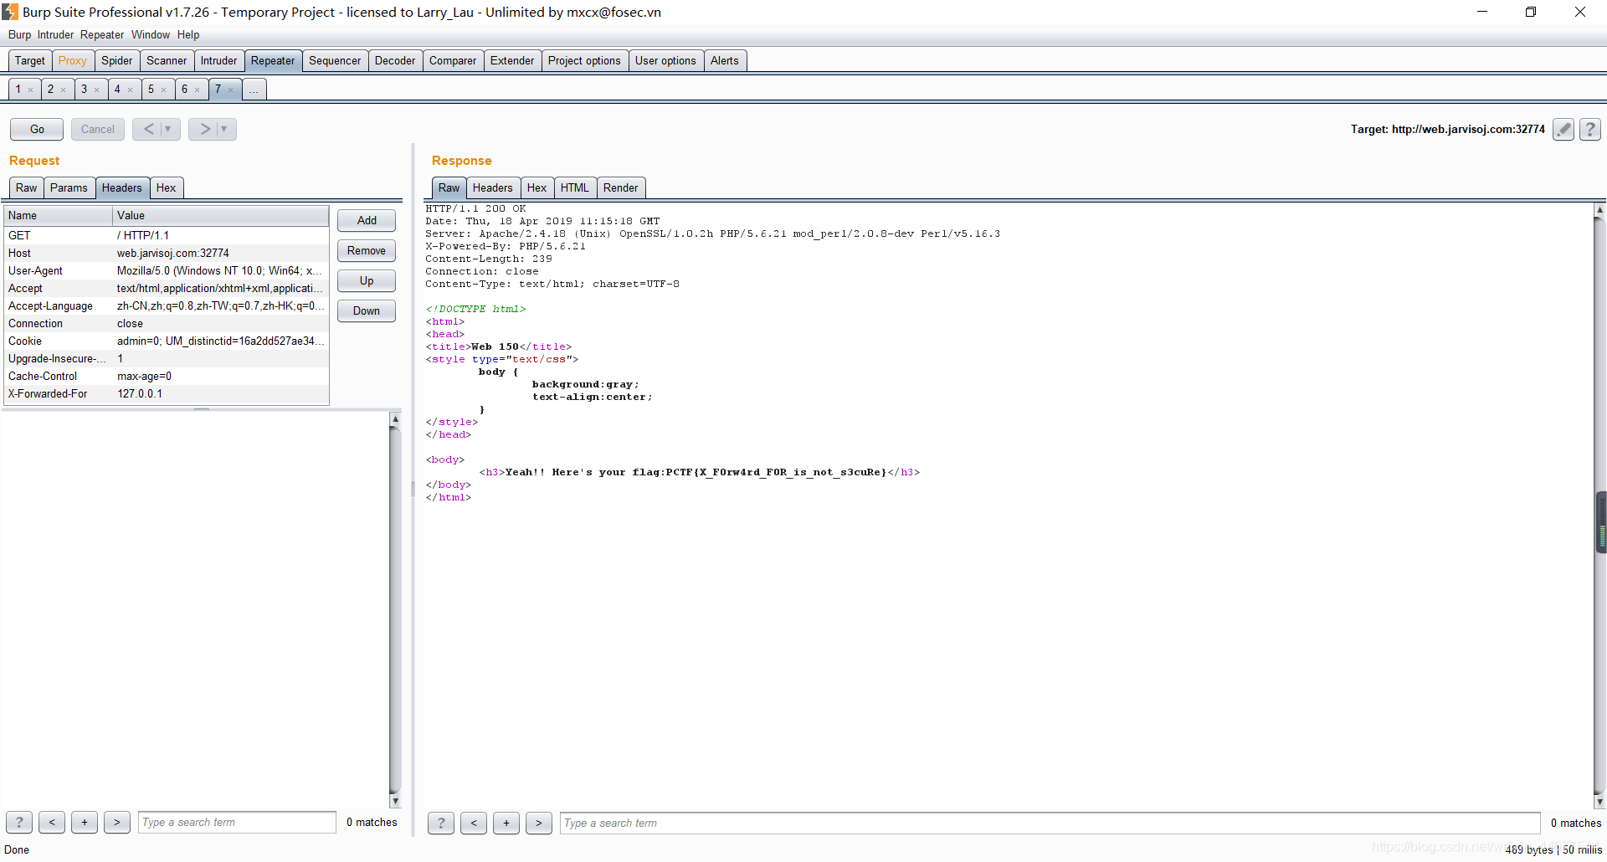Screen dimensions: 1607x862
Task: Open the back history dropdown arrow
Action: 169,129
